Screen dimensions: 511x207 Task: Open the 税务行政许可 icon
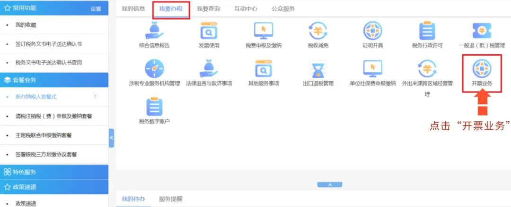tap(427, 31)
